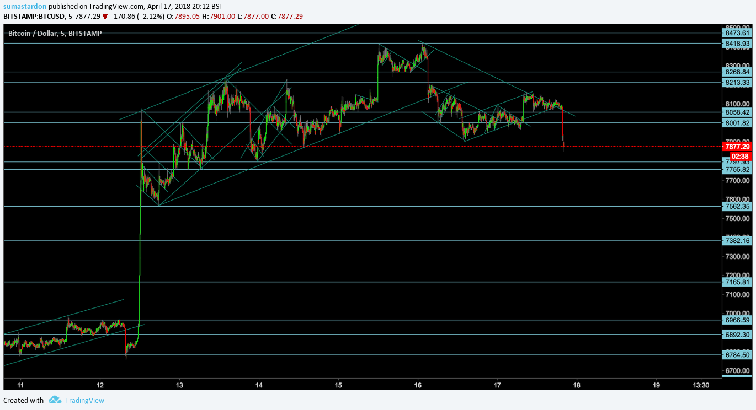Screen dimensions: 756x410
Task: Click the close price value 7877.29 in header
Action: [x=290, y=17]
